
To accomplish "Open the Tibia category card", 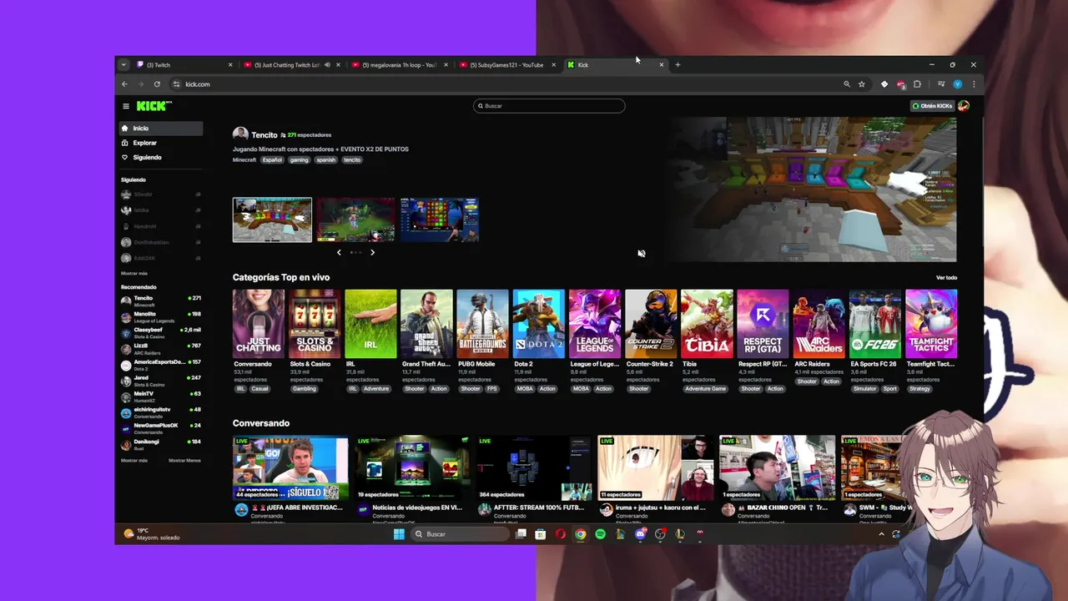I will pyautogui.click(x=707, y=324).
